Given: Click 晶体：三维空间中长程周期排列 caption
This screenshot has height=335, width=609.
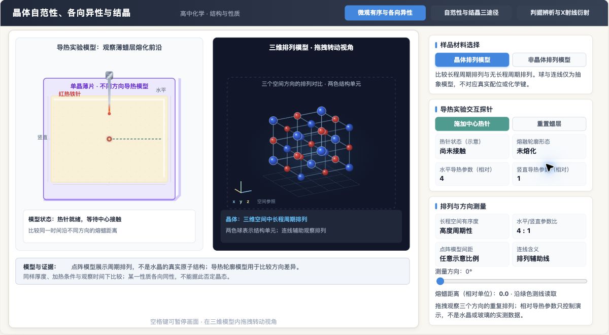Looking at the screenshot, I should tap(266, 219).
